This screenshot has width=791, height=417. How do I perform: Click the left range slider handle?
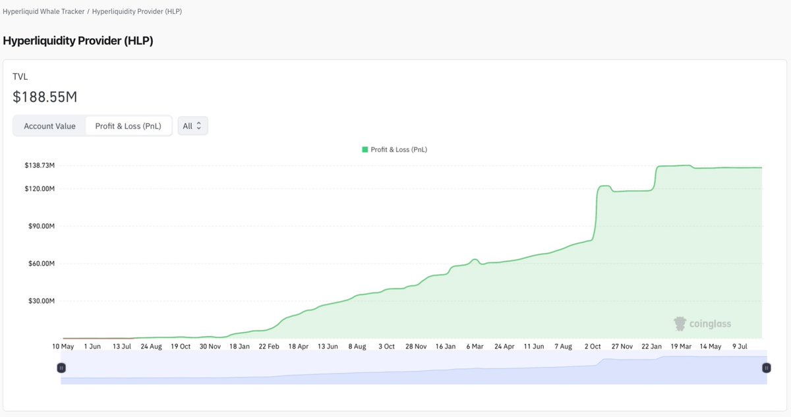pyautogui.click(x=61, y=368)
